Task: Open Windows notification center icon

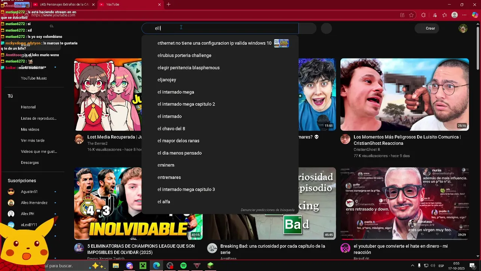Action: [x=472, y=266]
